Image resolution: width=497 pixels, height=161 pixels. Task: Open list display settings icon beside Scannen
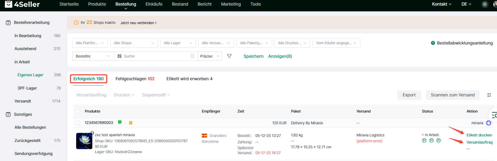(x=489, y=95)
